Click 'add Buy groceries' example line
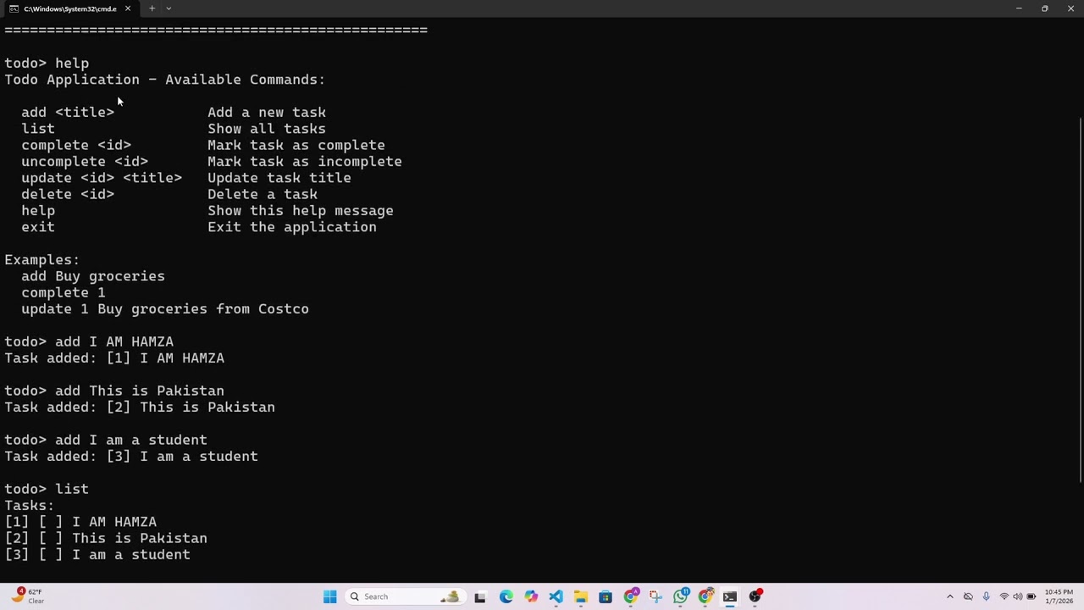The height and width of the screenshot is (610, 1084). (x=93, y=276)
